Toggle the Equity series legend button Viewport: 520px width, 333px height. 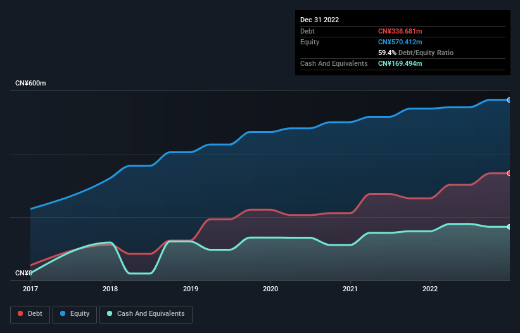(x=75, y=314)
